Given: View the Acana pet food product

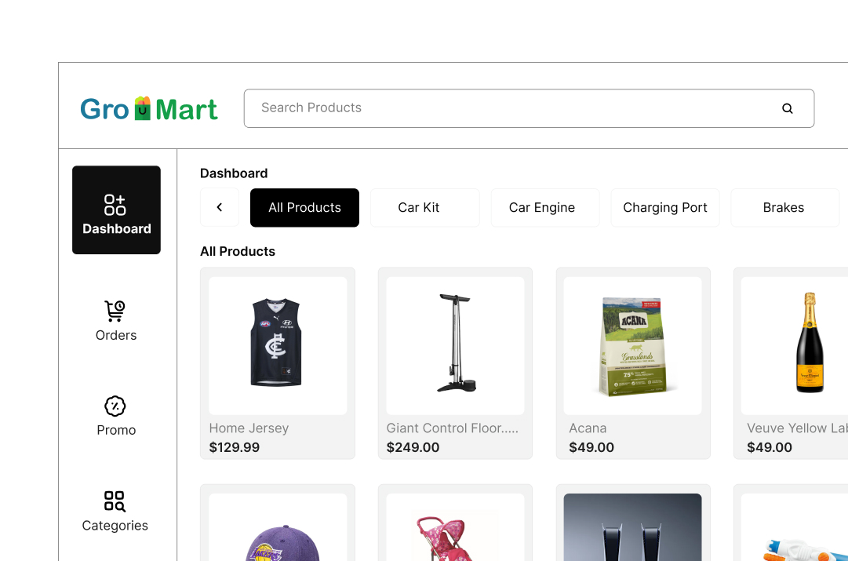Looking at the screenshot, I should coord(633,363).
